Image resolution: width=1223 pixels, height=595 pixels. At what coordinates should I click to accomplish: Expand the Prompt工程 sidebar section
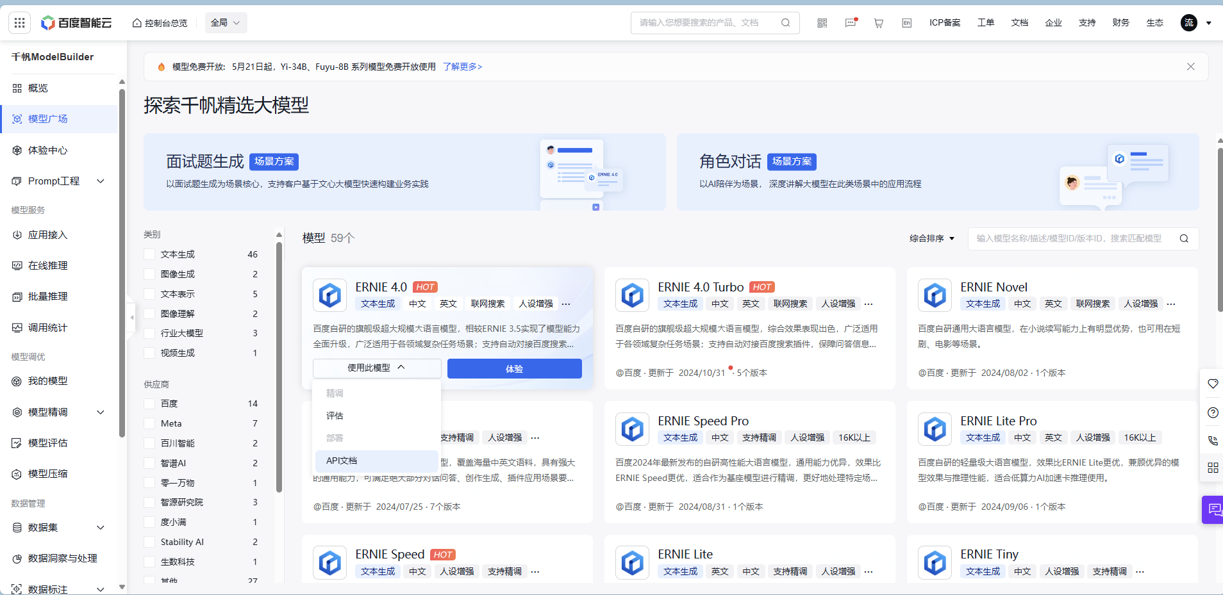[x=101, y=181]
